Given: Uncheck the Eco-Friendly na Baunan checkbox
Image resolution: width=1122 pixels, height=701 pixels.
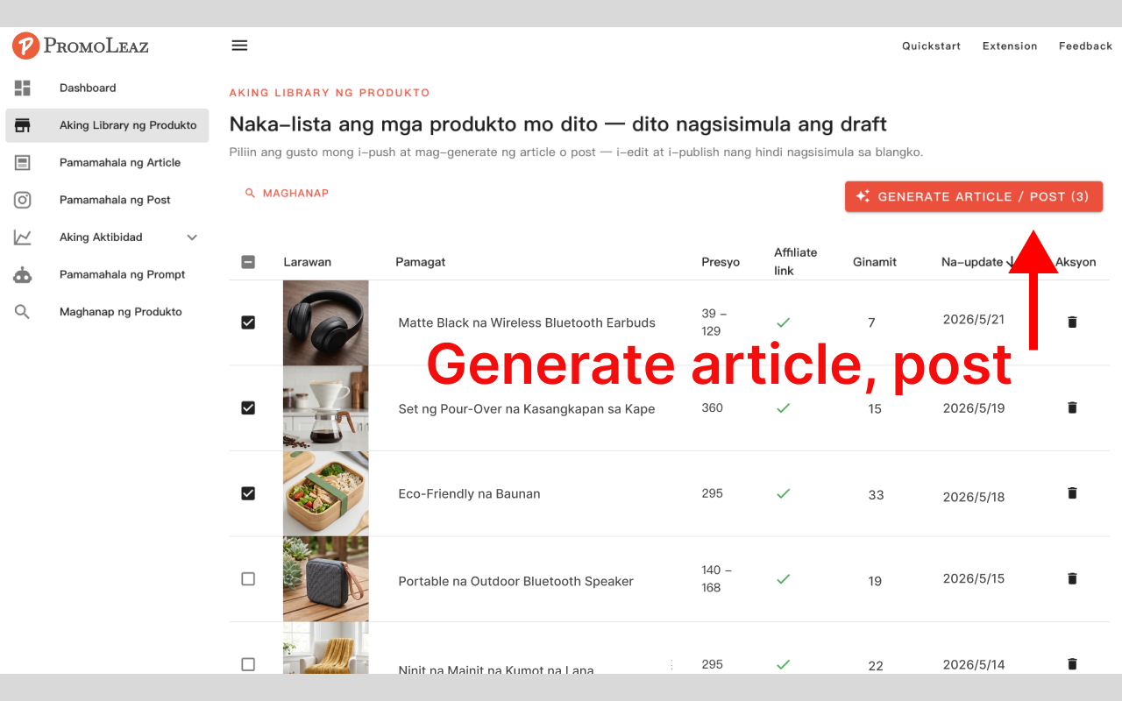Looking at the screenshot, I should [x=248, y=493].
